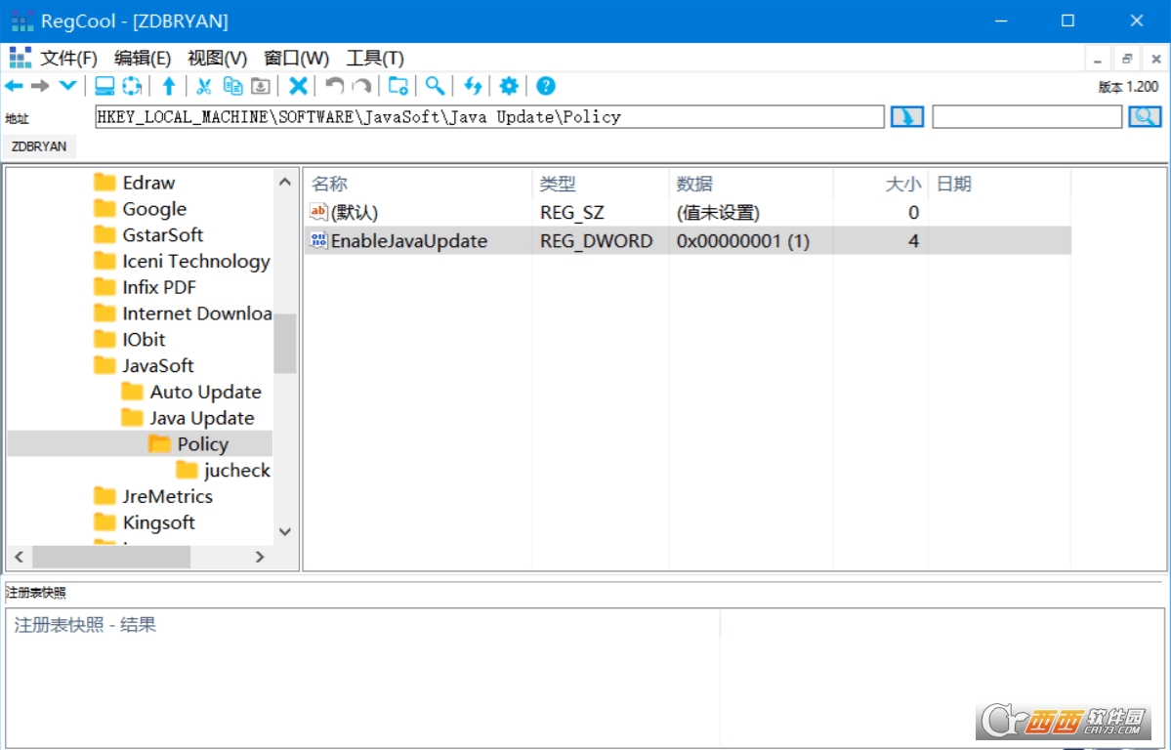Open the 工具(T) menu
This screenshot has width=1171, height=750.
coord(375,59)
